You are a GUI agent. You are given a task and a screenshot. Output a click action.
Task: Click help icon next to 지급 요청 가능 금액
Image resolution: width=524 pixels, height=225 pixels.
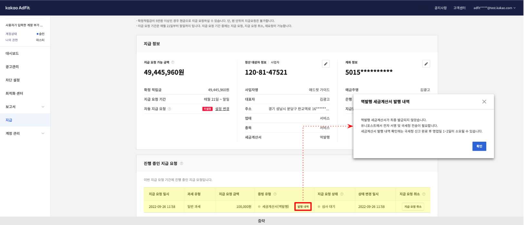(x=173, y=62)
